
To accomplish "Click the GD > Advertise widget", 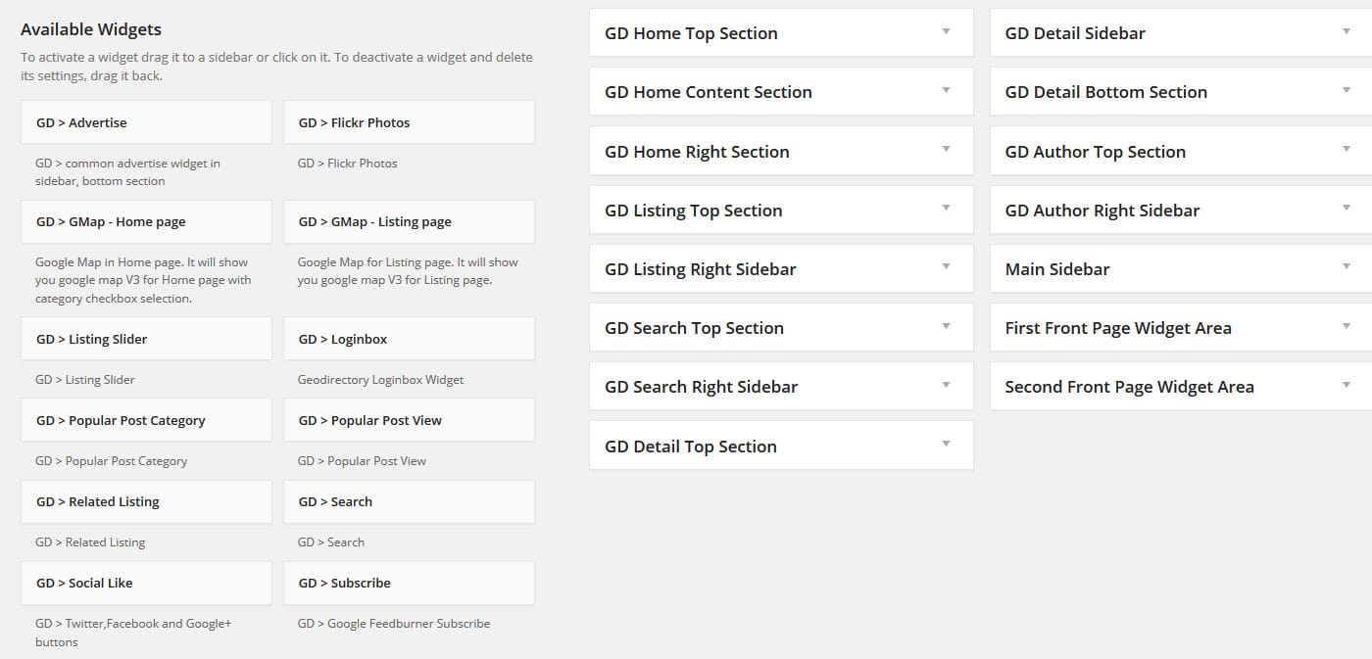I will tap(146, 122).
